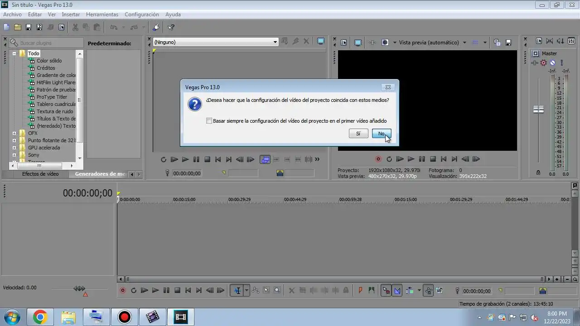Click the zoom edit tool magnifier icon
The width and height of the screenshot is (580, 326).
pos(277,291)
